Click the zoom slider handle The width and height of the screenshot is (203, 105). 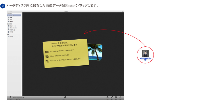click(16, 97)
